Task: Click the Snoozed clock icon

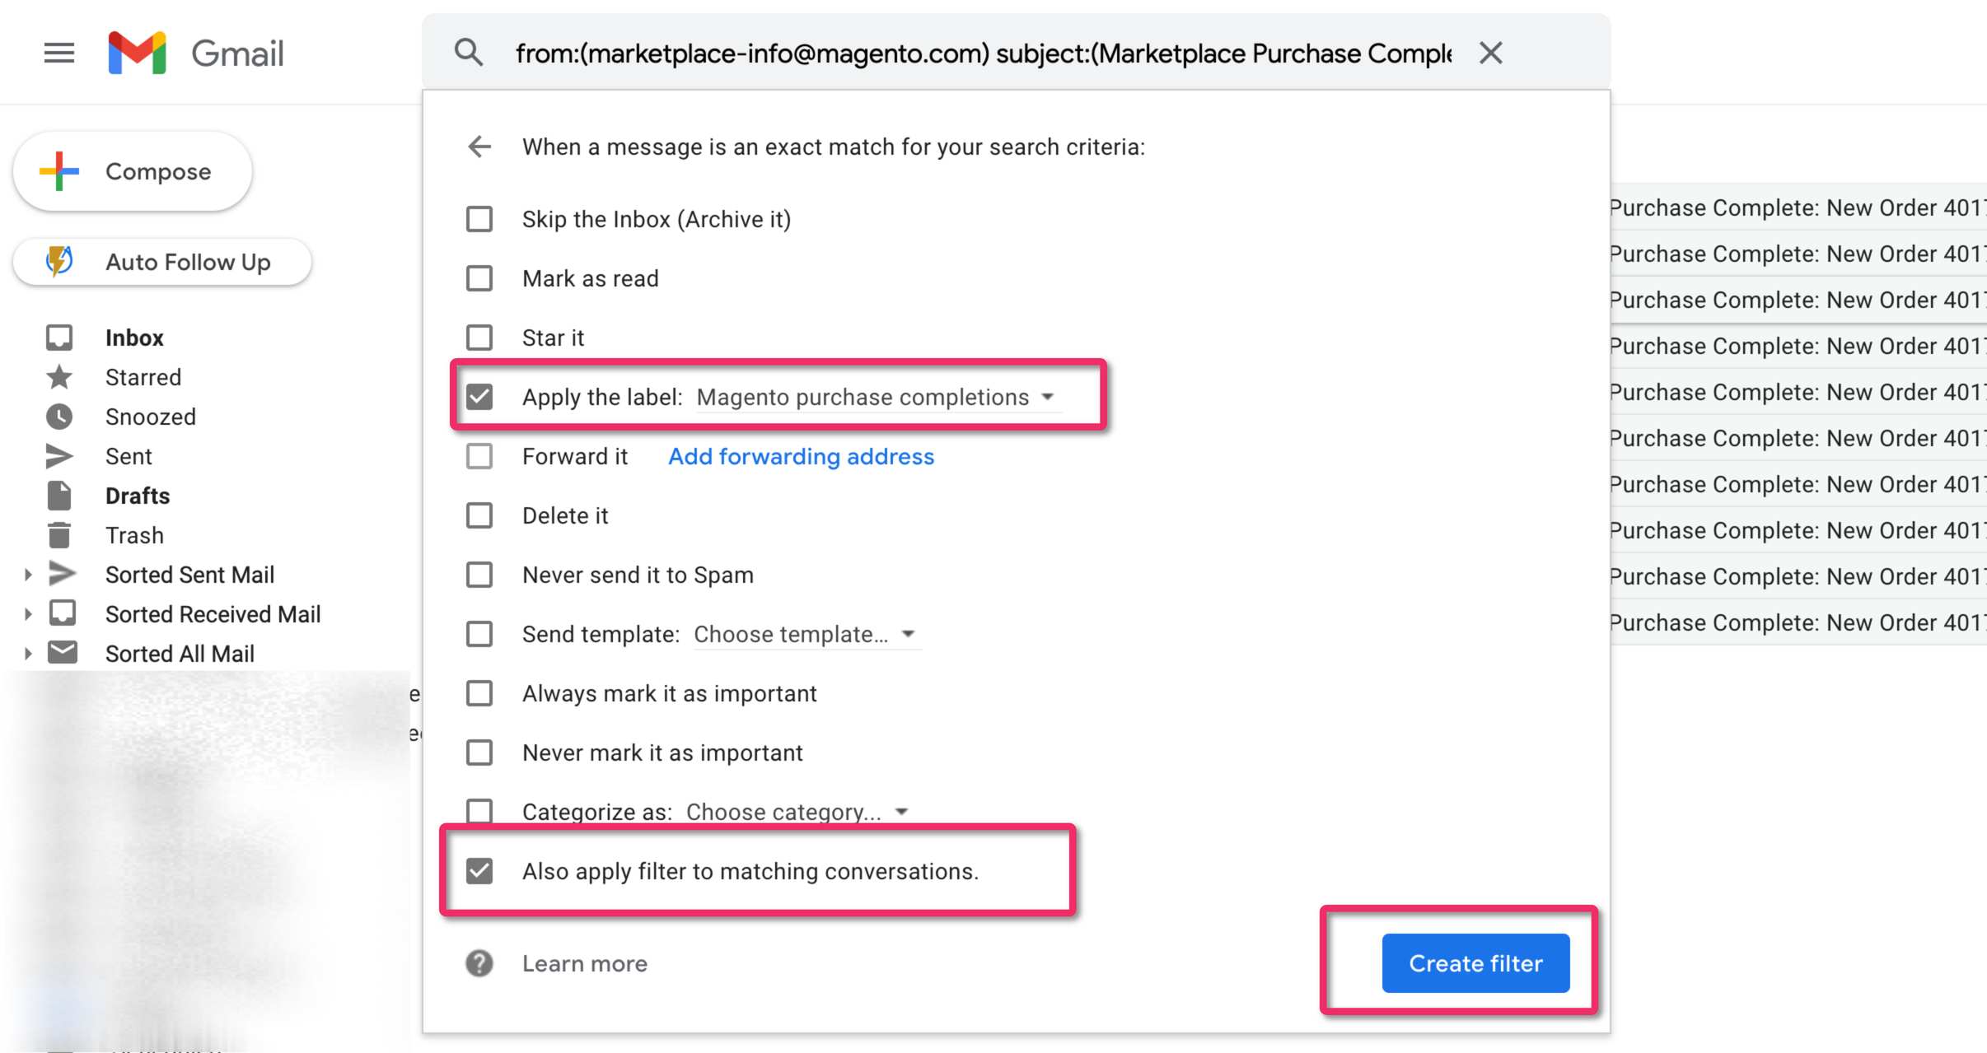Action: coord(59,417)
